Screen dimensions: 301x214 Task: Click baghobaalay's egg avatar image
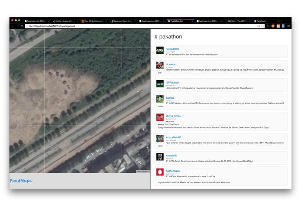[160, 172]
